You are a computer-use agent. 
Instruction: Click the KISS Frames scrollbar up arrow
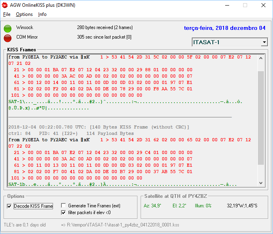tap(261, 58)
